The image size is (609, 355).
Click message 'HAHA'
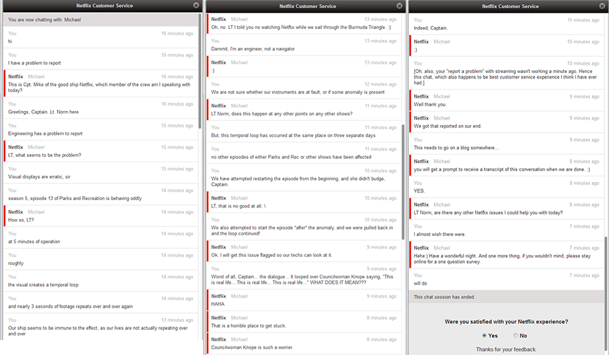(x=218, y=304)
